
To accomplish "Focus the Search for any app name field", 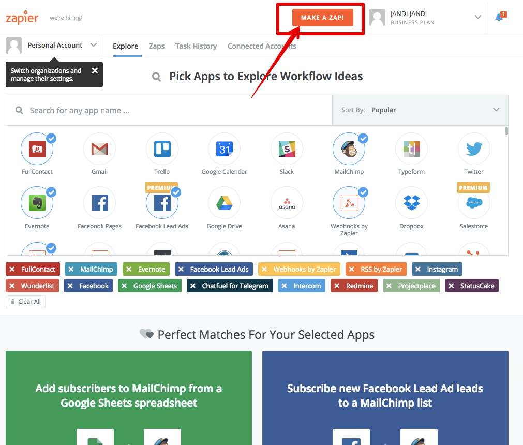I will click(x=169, y=110).
